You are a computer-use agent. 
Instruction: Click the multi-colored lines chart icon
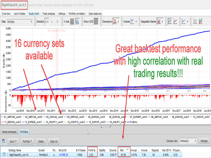point(201,21)
